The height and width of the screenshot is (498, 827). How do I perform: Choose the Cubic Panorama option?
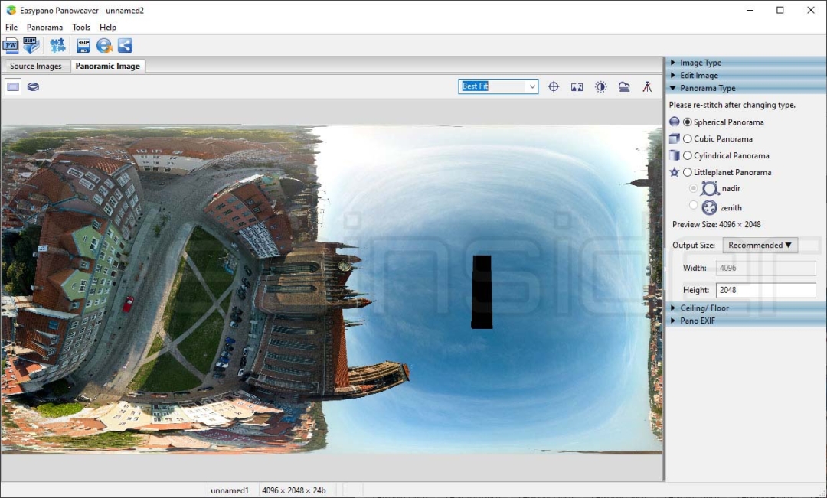click(688, 138)
